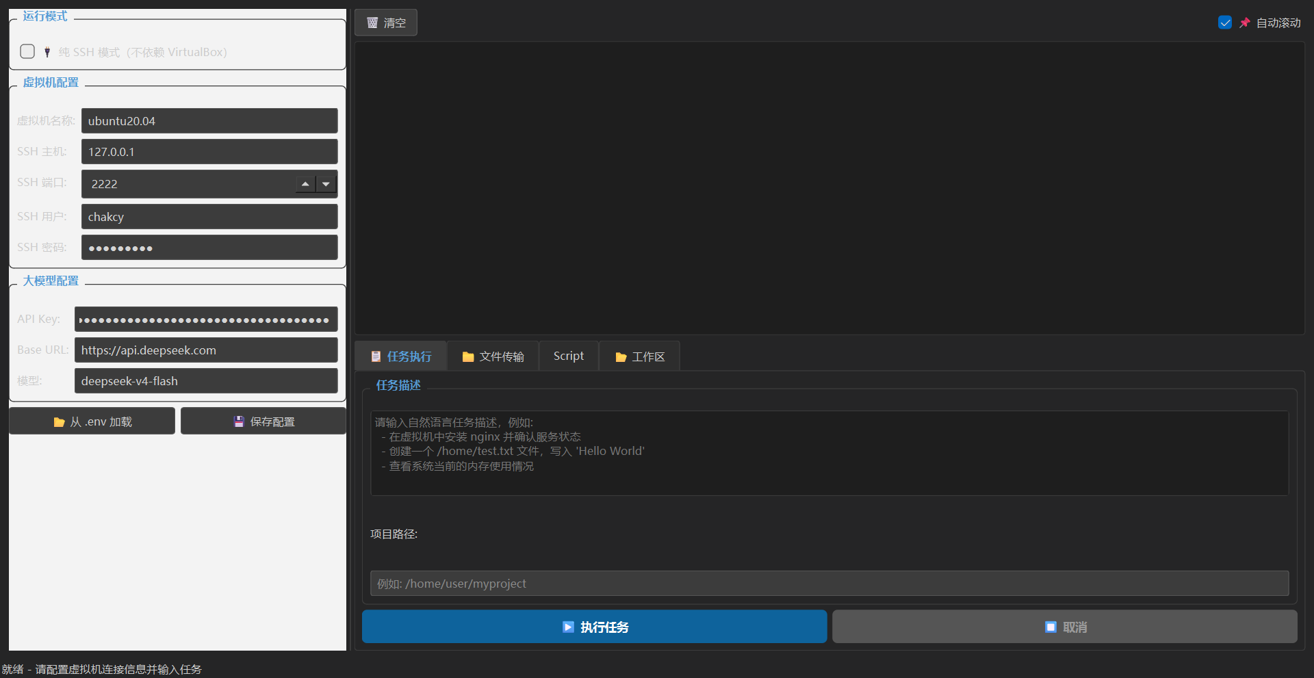
Task: Click the 大模型配置 group title
Action: pos(51,281)
